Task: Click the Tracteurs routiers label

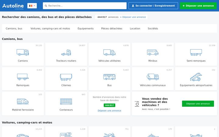Action: (x=66, y=61)
